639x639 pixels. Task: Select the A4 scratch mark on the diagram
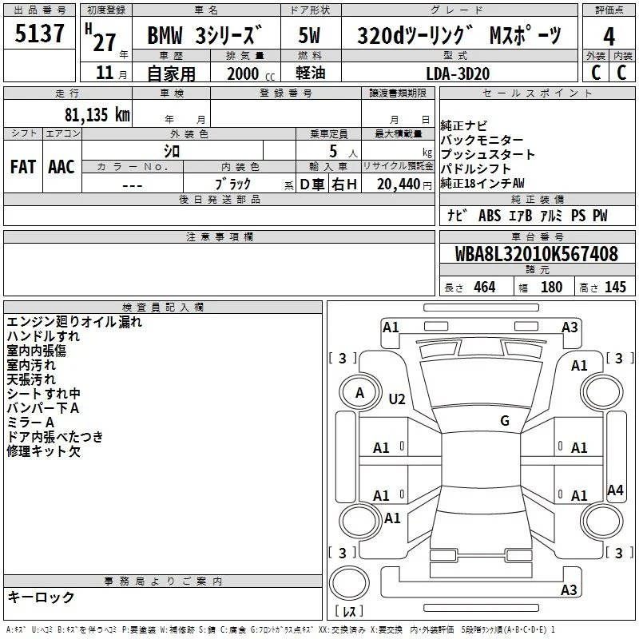pos(615,490)
